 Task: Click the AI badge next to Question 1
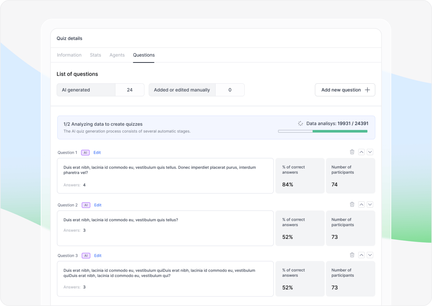click(x=85, y=152)
